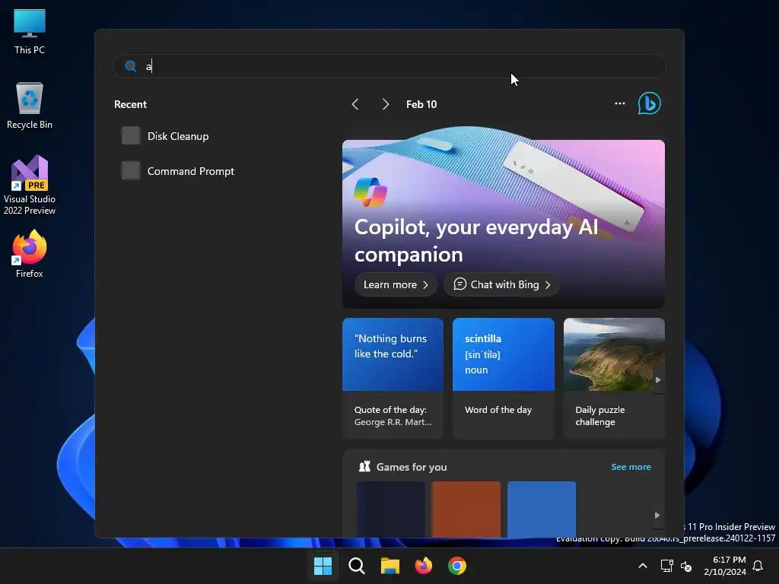Click the taskbar Search icon
This screenshot has width=779, height=584.
[x=356, y=566]
